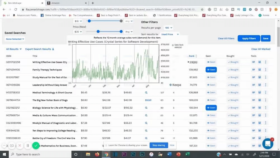Toggle Seen for Writing Effective Use Cases
The image size is (280, 158).
click(211, 62)
